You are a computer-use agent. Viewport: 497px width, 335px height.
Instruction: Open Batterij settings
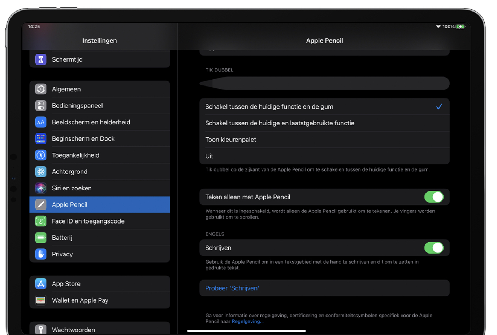[100, 238]
